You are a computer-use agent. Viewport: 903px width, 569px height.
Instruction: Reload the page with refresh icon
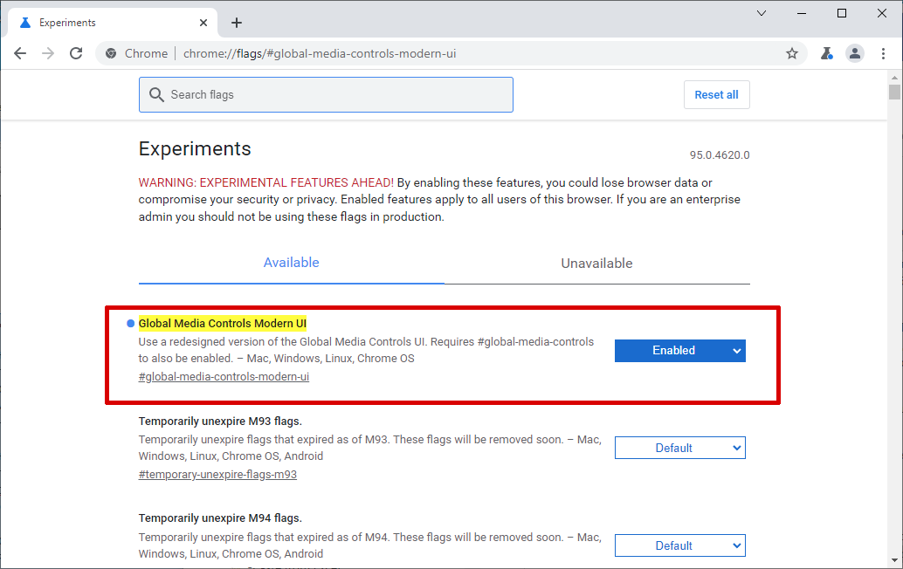[x=76, y=53]
